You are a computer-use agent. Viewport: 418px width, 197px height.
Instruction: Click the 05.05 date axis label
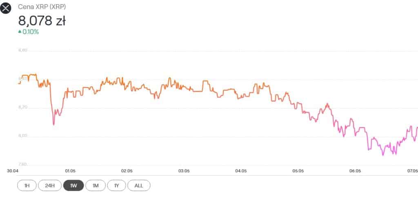coord(298,171)
